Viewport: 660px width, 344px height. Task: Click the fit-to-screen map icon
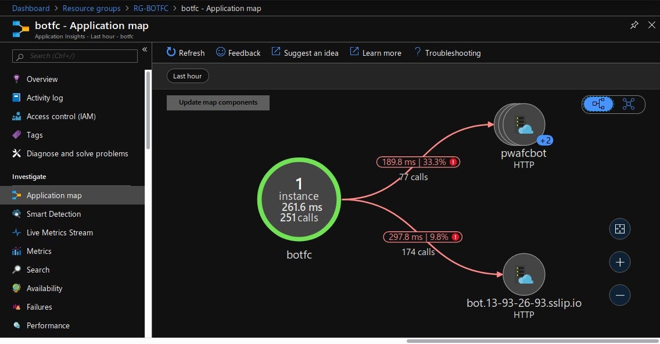coord(619,228)
